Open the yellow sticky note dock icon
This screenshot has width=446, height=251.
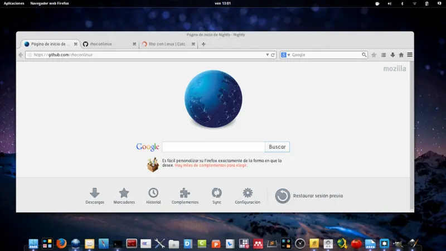click(314, 244)
